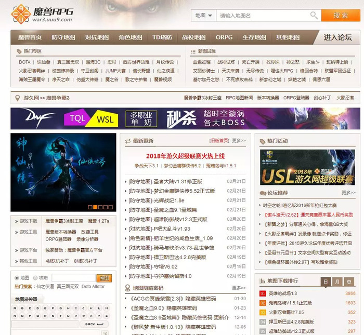Open the ORPG navigation menu item
This screenshot has height=335, width=364.
click(224, 37)
